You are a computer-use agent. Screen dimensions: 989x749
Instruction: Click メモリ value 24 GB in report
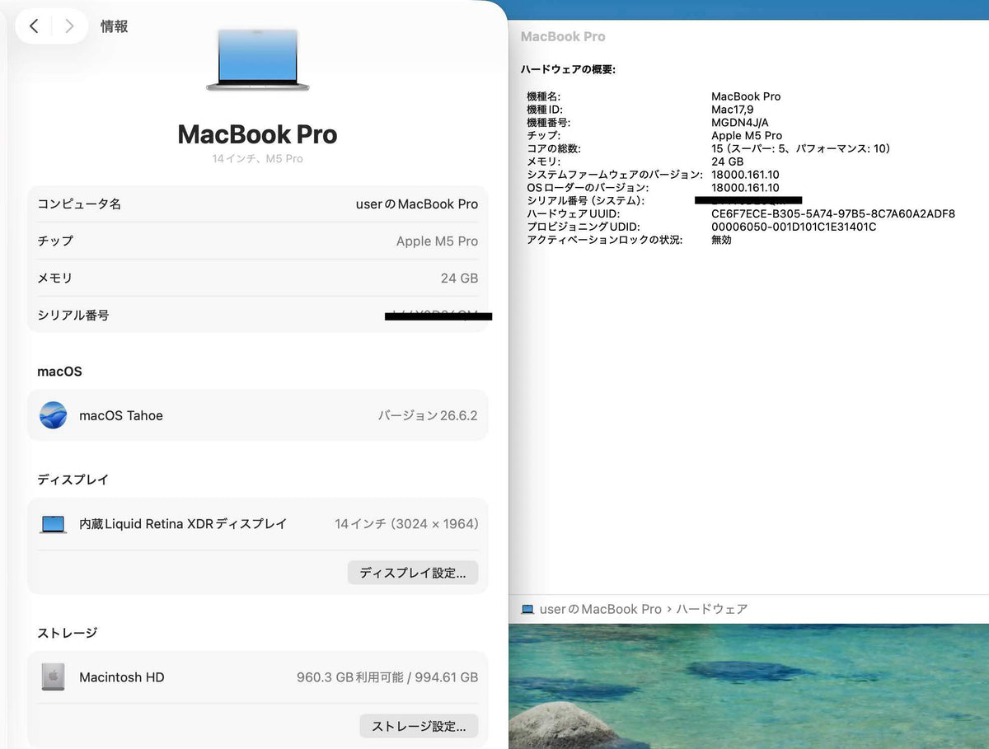pyautogui.click(x=728, y=162)
